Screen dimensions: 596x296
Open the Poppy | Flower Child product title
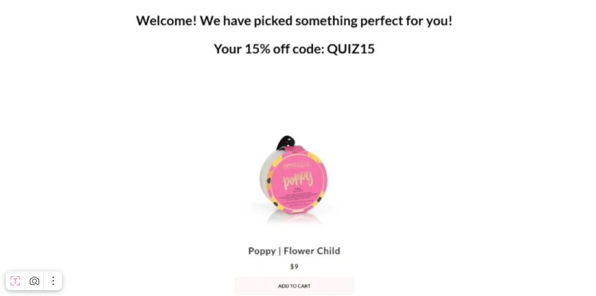(x=294, y=251)
